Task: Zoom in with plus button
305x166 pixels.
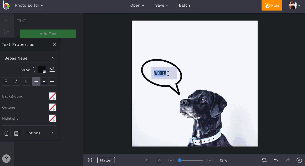Action: click(210, 160)
